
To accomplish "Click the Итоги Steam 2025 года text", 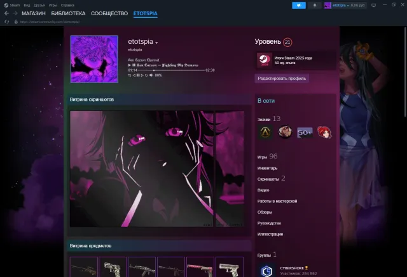I will pos(293,58).
